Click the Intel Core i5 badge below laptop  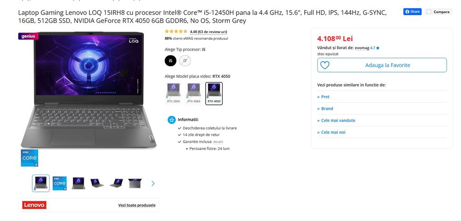click(x=30, y=158)
